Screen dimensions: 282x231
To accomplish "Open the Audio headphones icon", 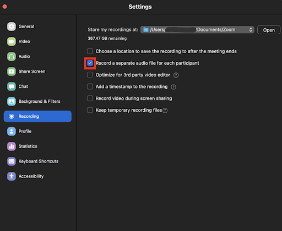I will pos(12,56).
